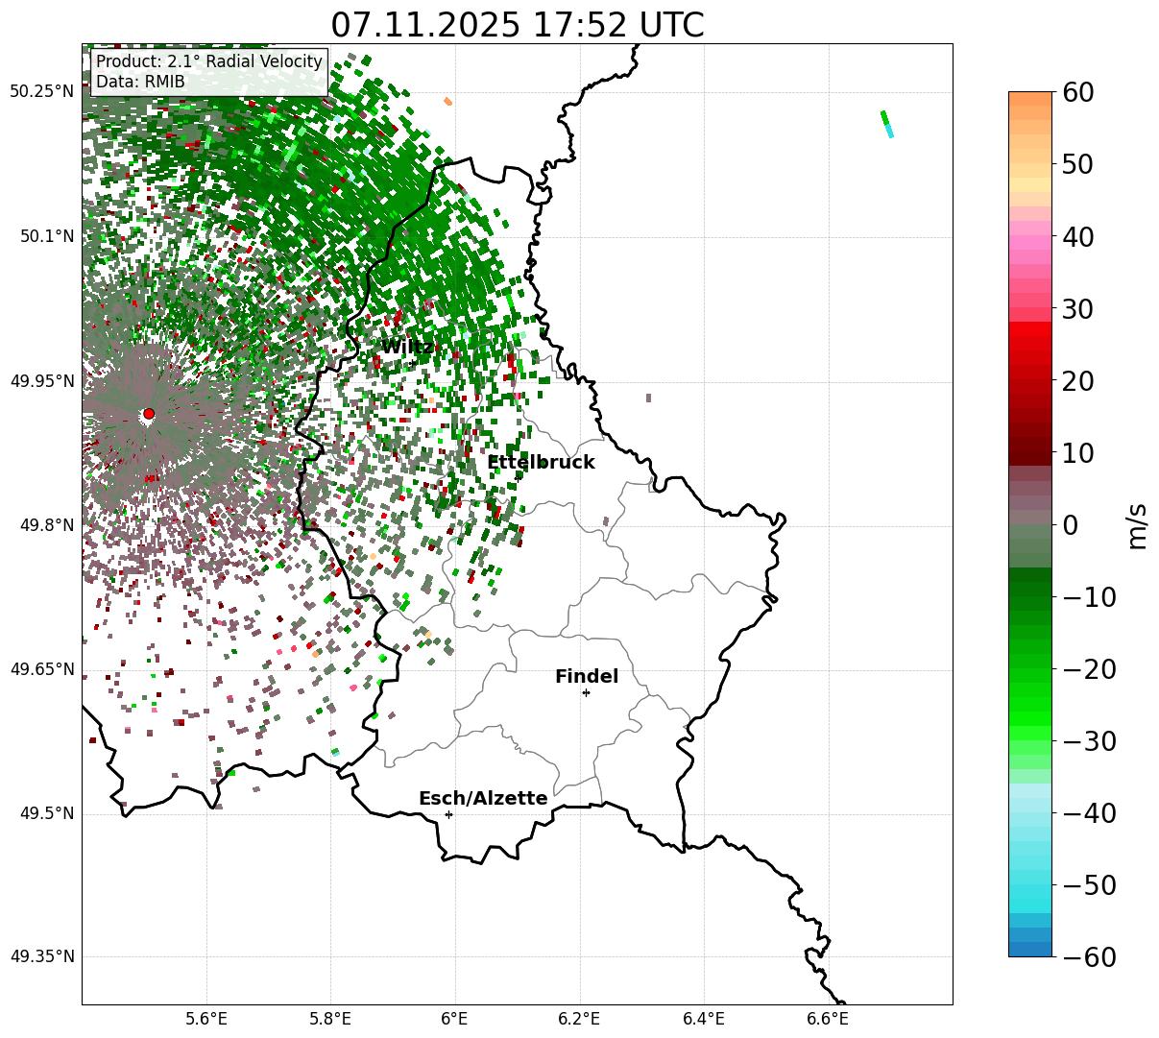Click the colorbar value −20
The height and width of the screenshot is (1038, 1159).
click(x=1089, y=669)
